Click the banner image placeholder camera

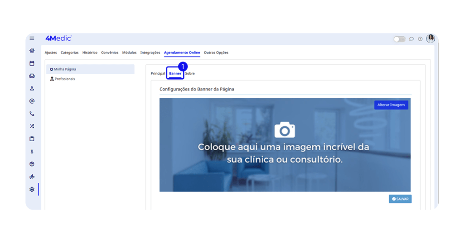[x=285, y=130]
